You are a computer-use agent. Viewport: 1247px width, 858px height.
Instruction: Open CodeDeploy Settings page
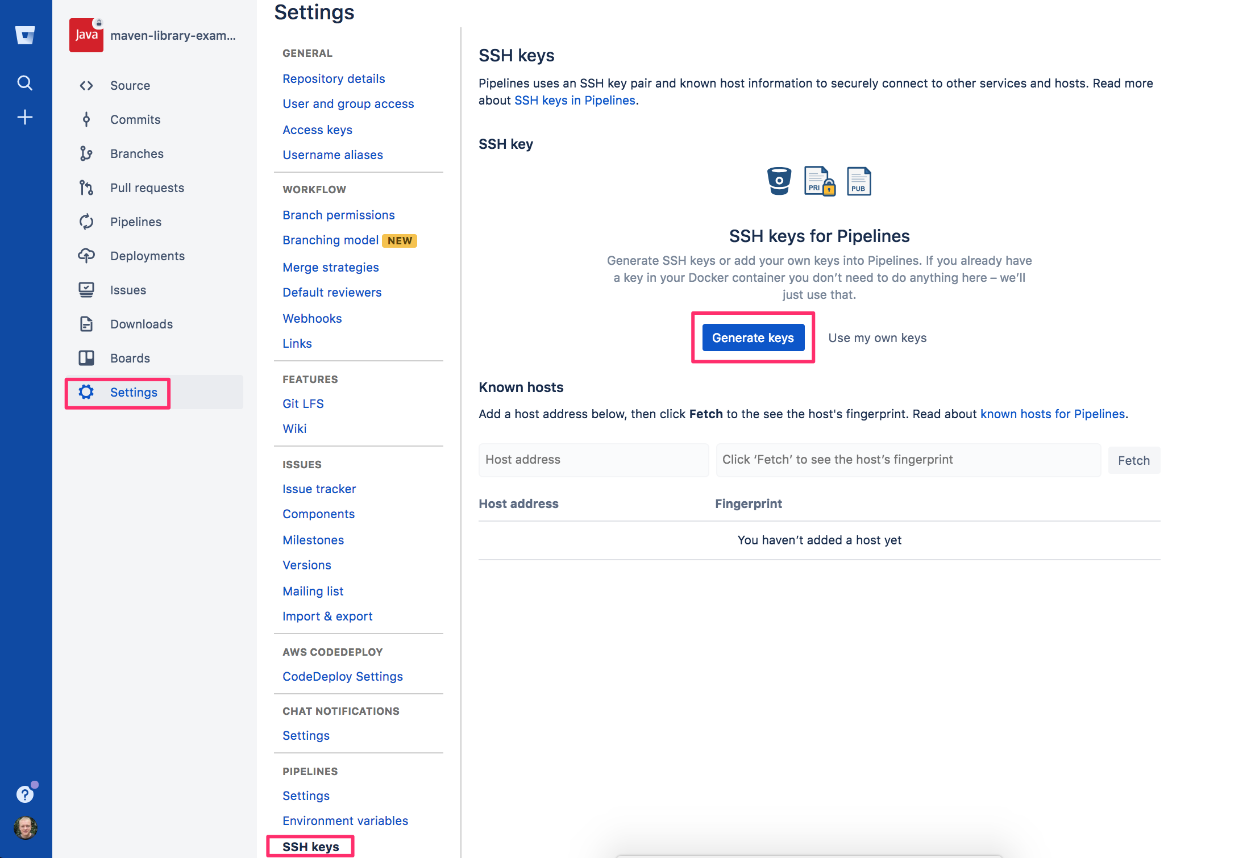[343, 675]
